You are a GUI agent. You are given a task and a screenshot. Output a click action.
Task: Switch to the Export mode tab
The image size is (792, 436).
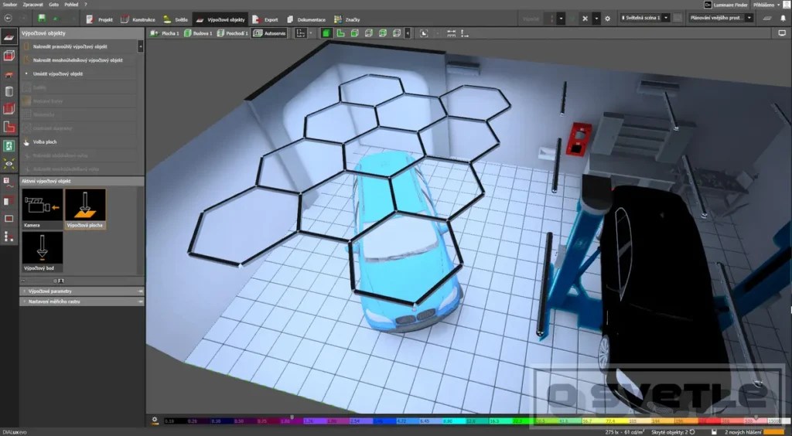pyautogui.click(x=265, y=19)
